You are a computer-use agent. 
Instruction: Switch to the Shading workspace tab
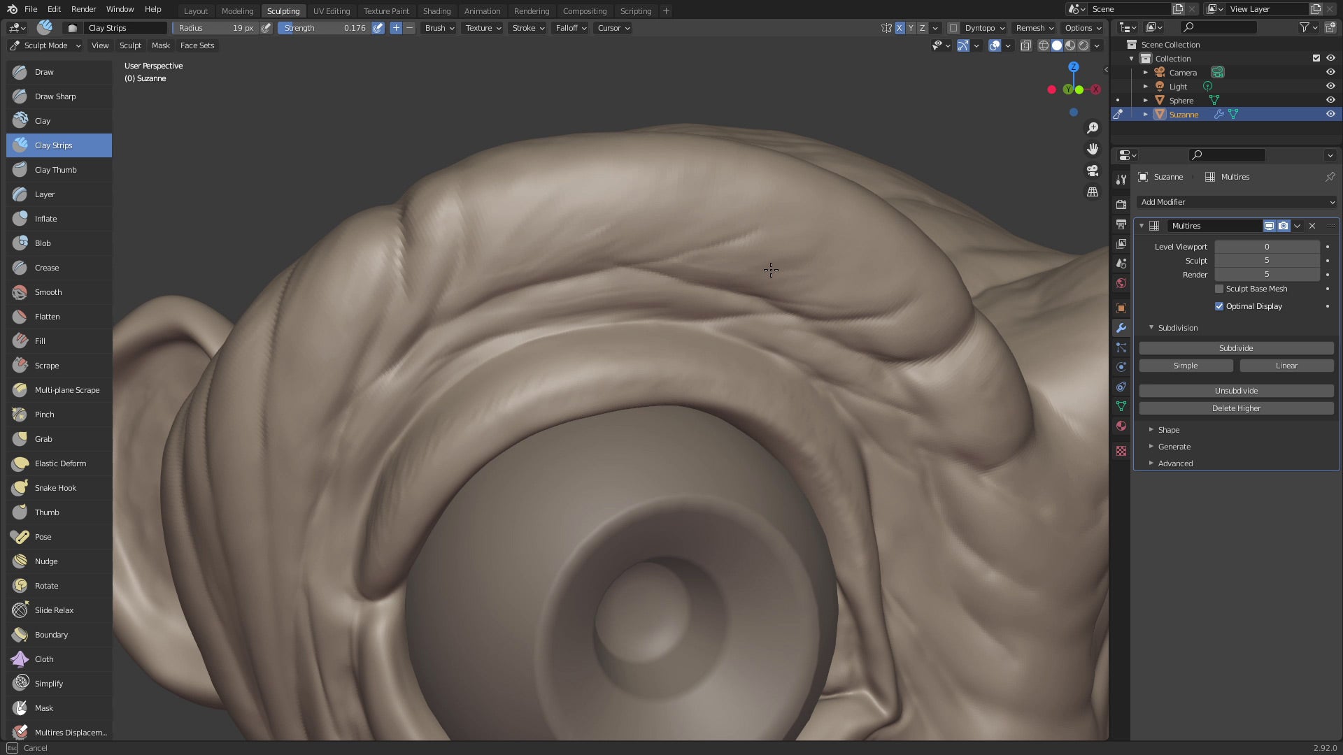436,10
